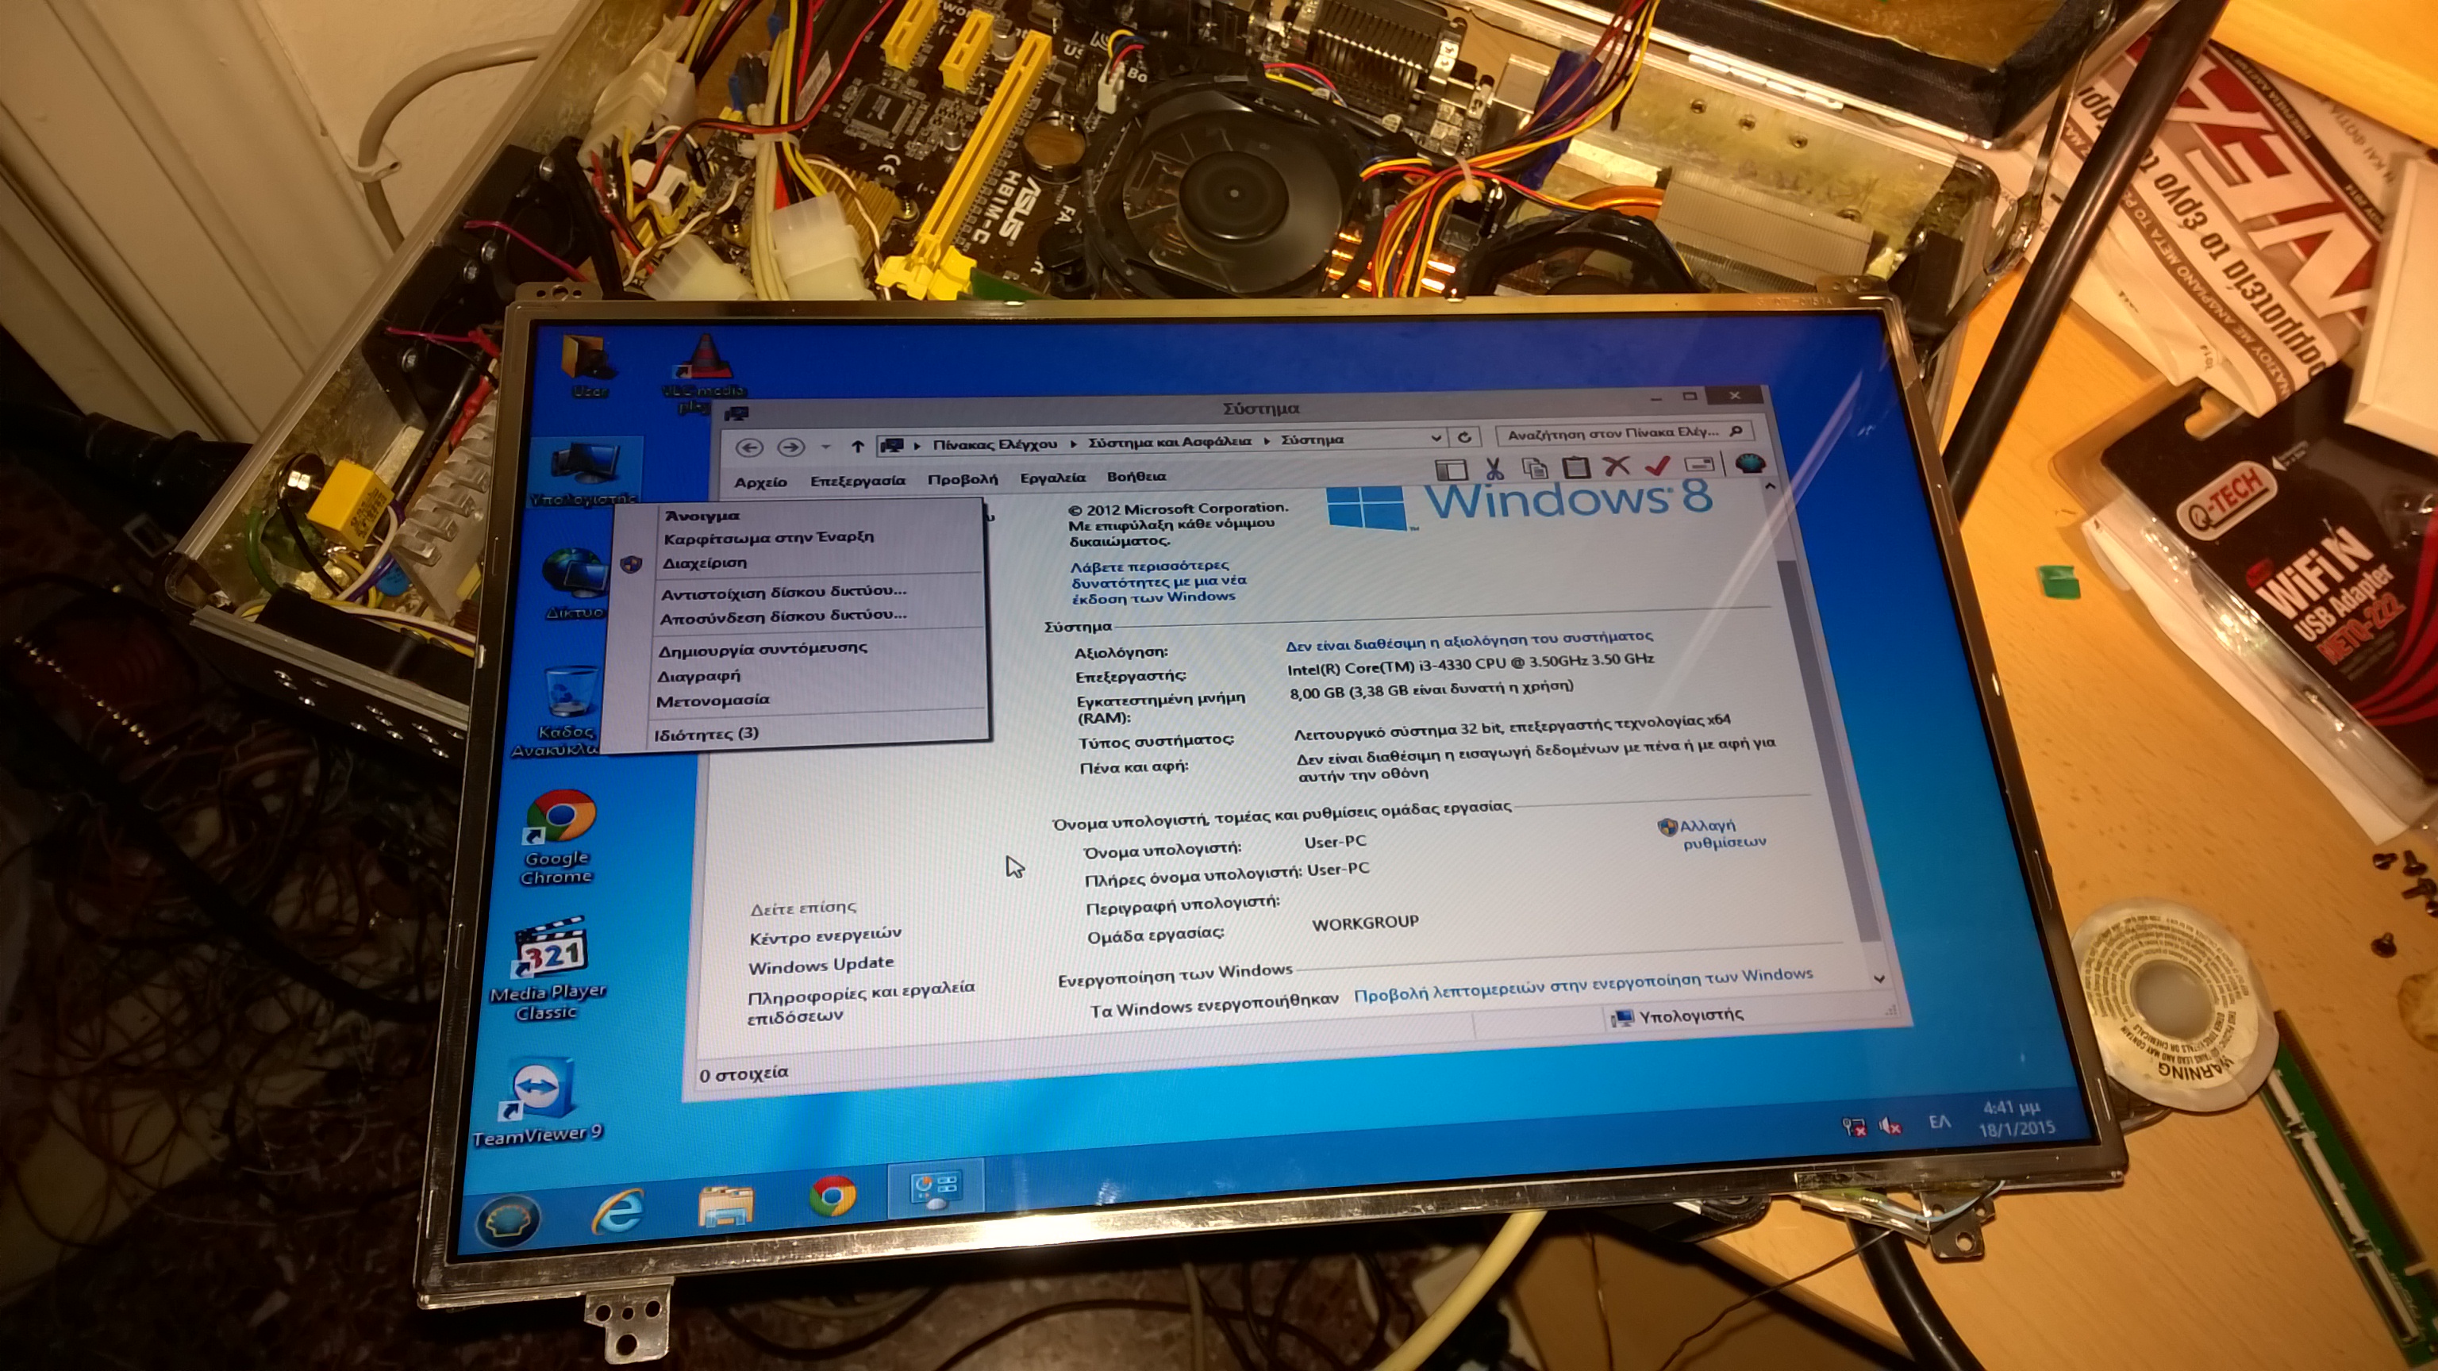Expand the arrow after Πίνακας Ελέγχου breadcrumb
Screen dimensions: 2438x1371
pos(1073,443)
